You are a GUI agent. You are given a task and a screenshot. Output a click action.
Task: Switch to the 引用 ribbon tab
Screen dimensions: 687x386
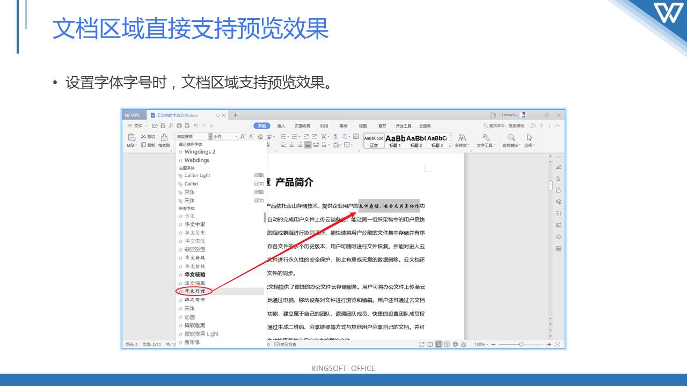(324, 126)
